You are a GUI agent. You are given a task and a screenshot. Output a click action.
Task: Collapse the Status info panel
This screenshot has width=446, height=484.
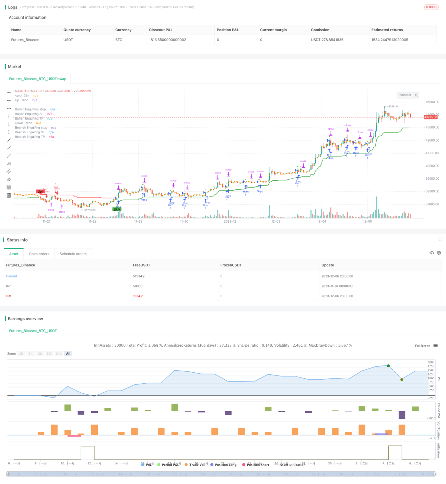click(x=440, y=239)
